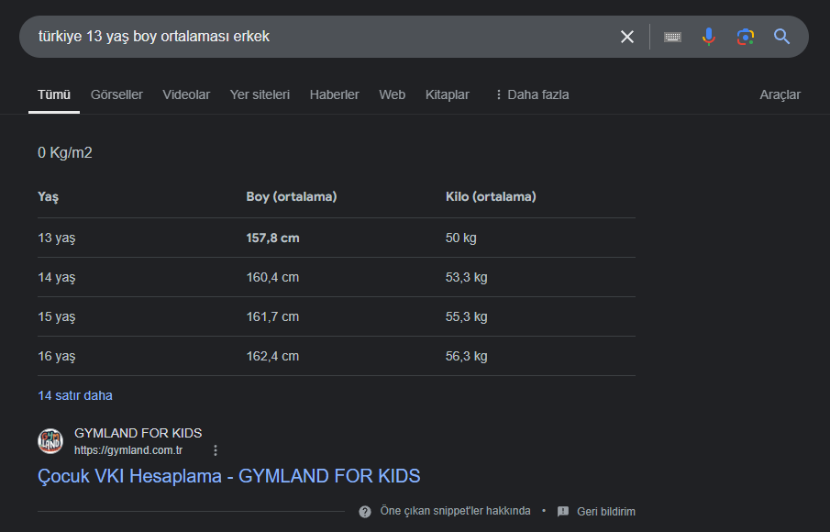Switch to the Videolar tab
The height and width of the screenshot is (532, 830).
tap(186, 94)
